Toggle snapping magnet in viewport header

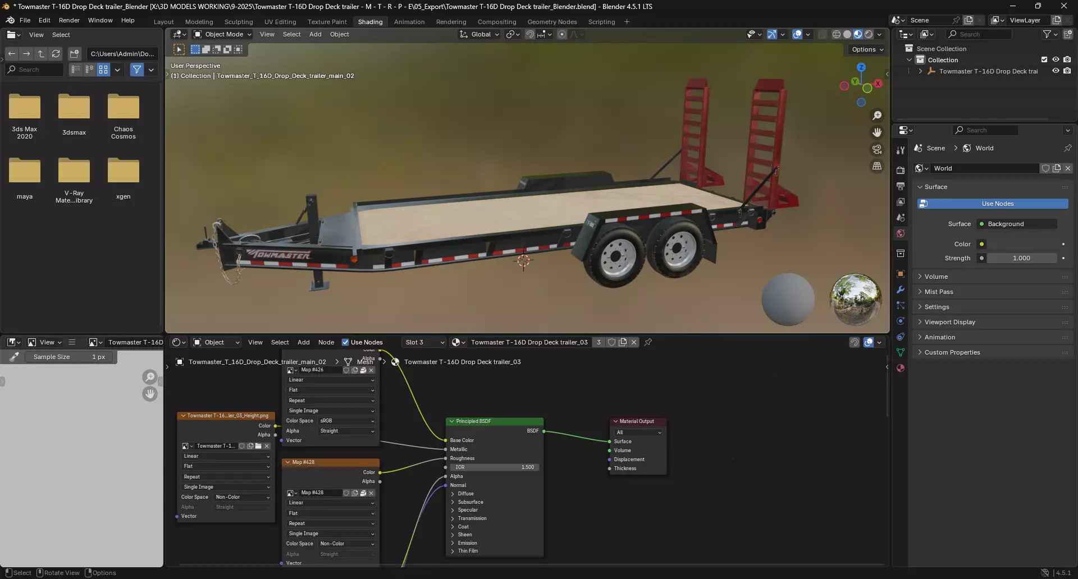pos(529,35)
